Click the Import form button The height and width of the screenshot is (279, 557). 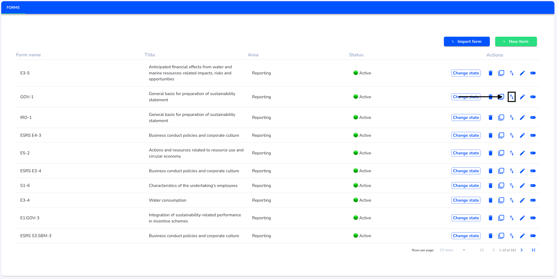click(467, 42)
